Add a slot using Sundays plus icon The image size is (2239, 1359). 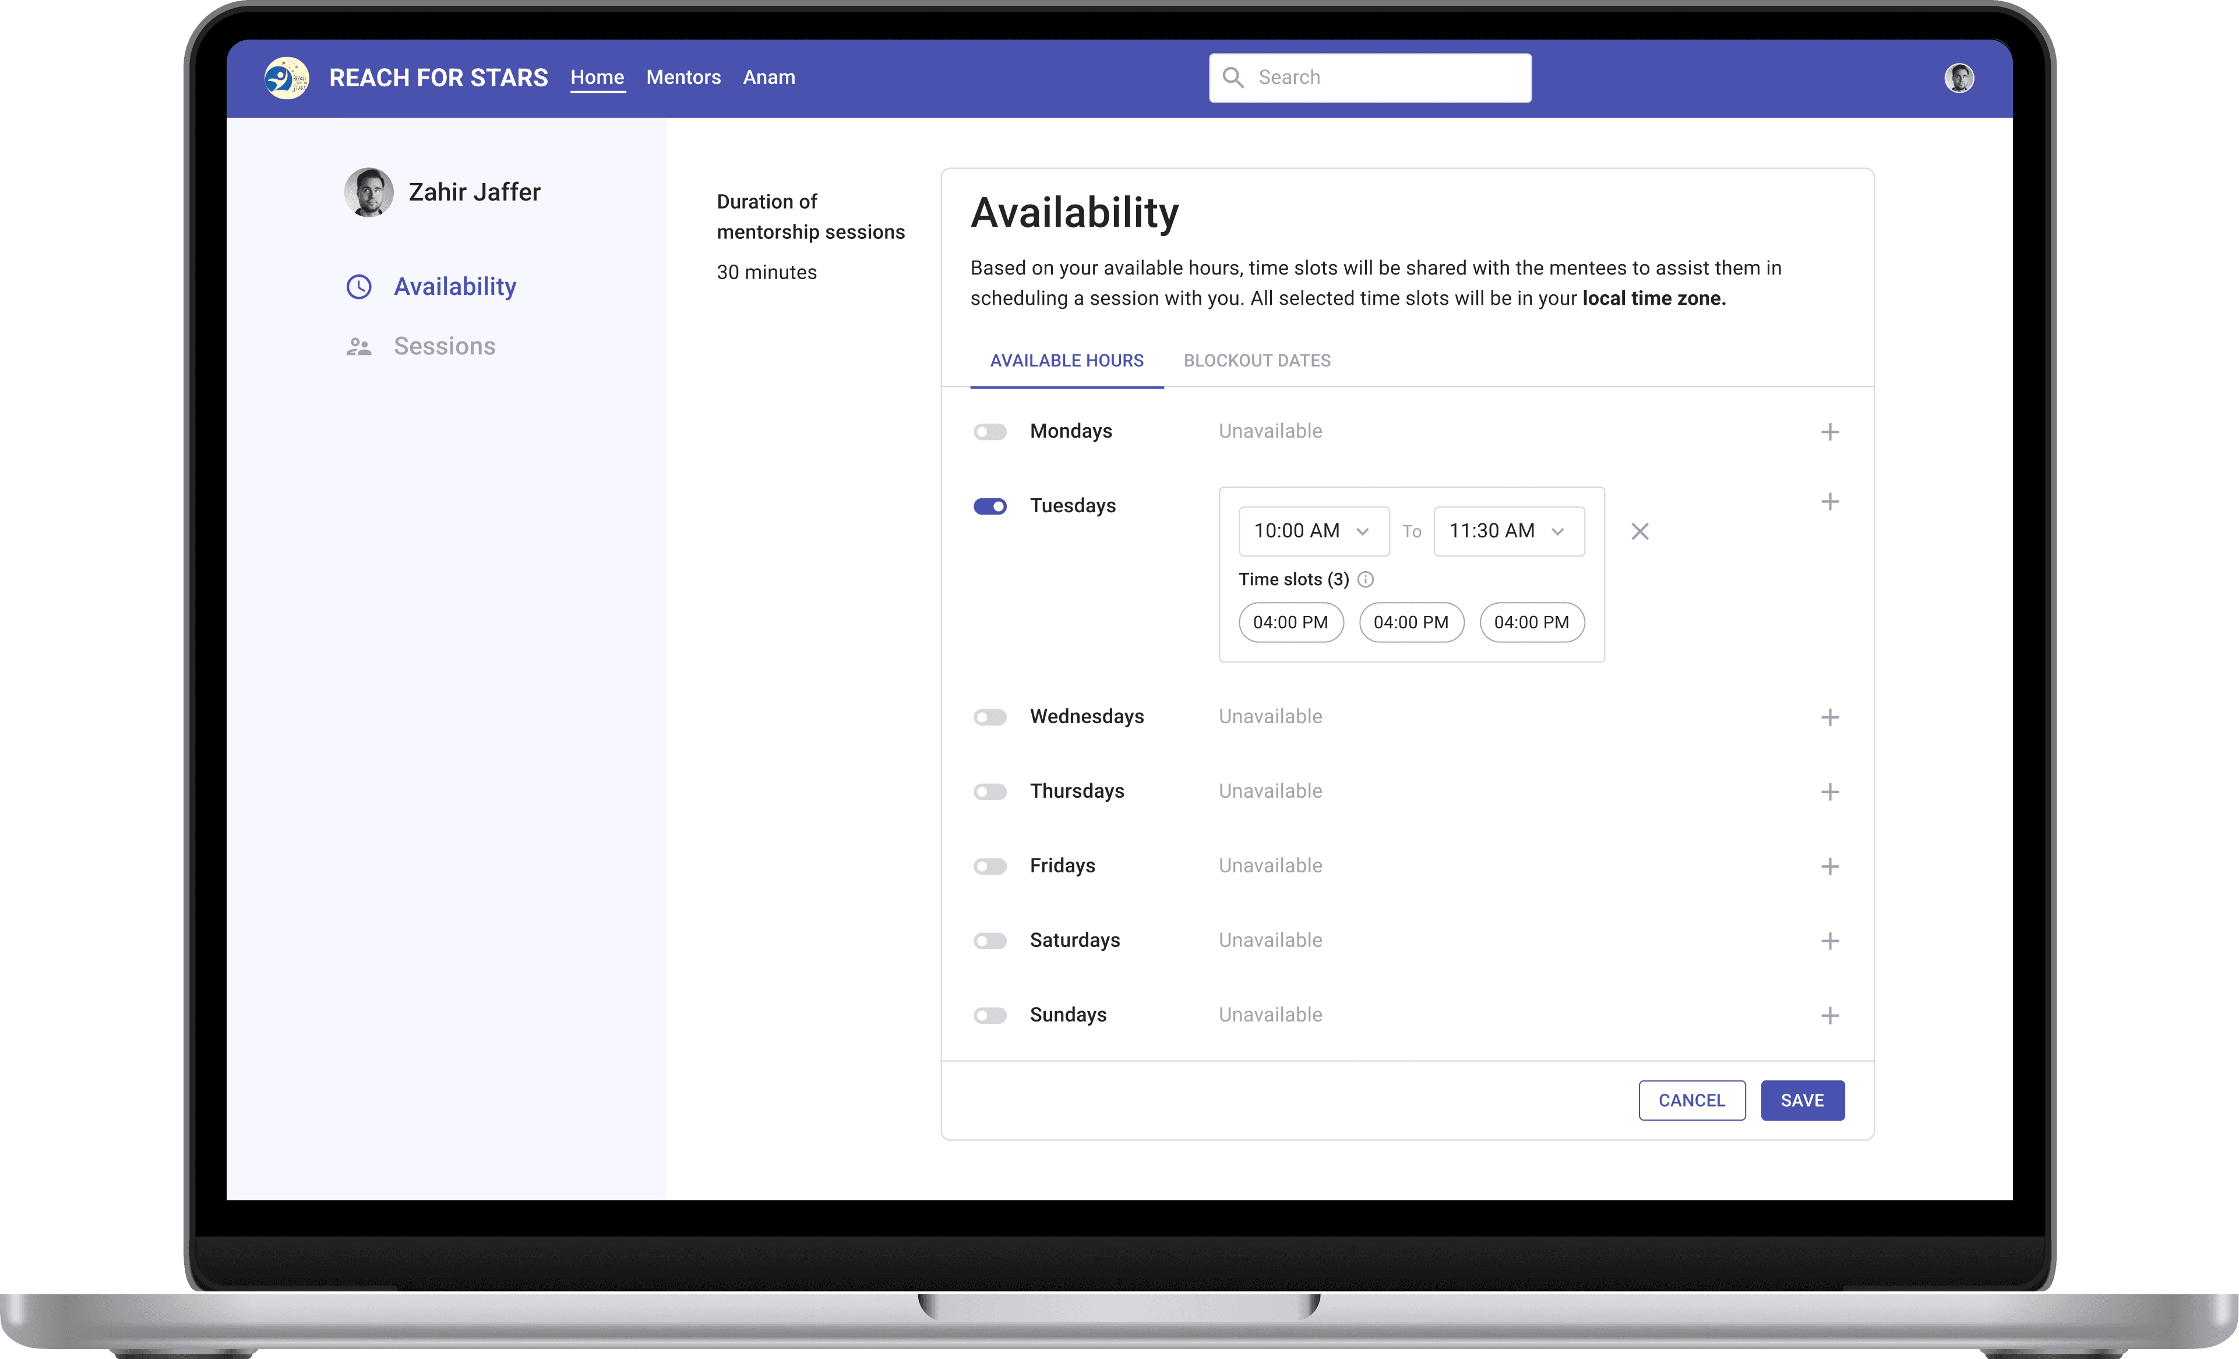point(1829,1015)
